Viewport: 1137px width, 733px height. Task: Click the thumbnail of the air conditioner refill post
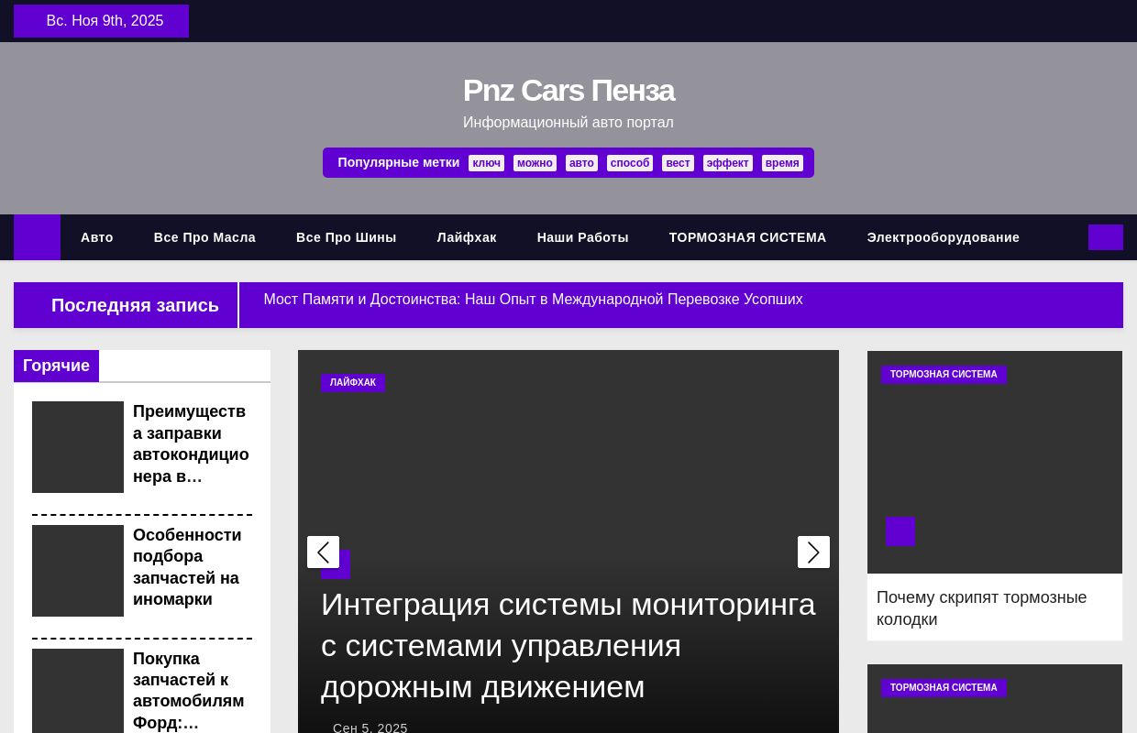78,447
